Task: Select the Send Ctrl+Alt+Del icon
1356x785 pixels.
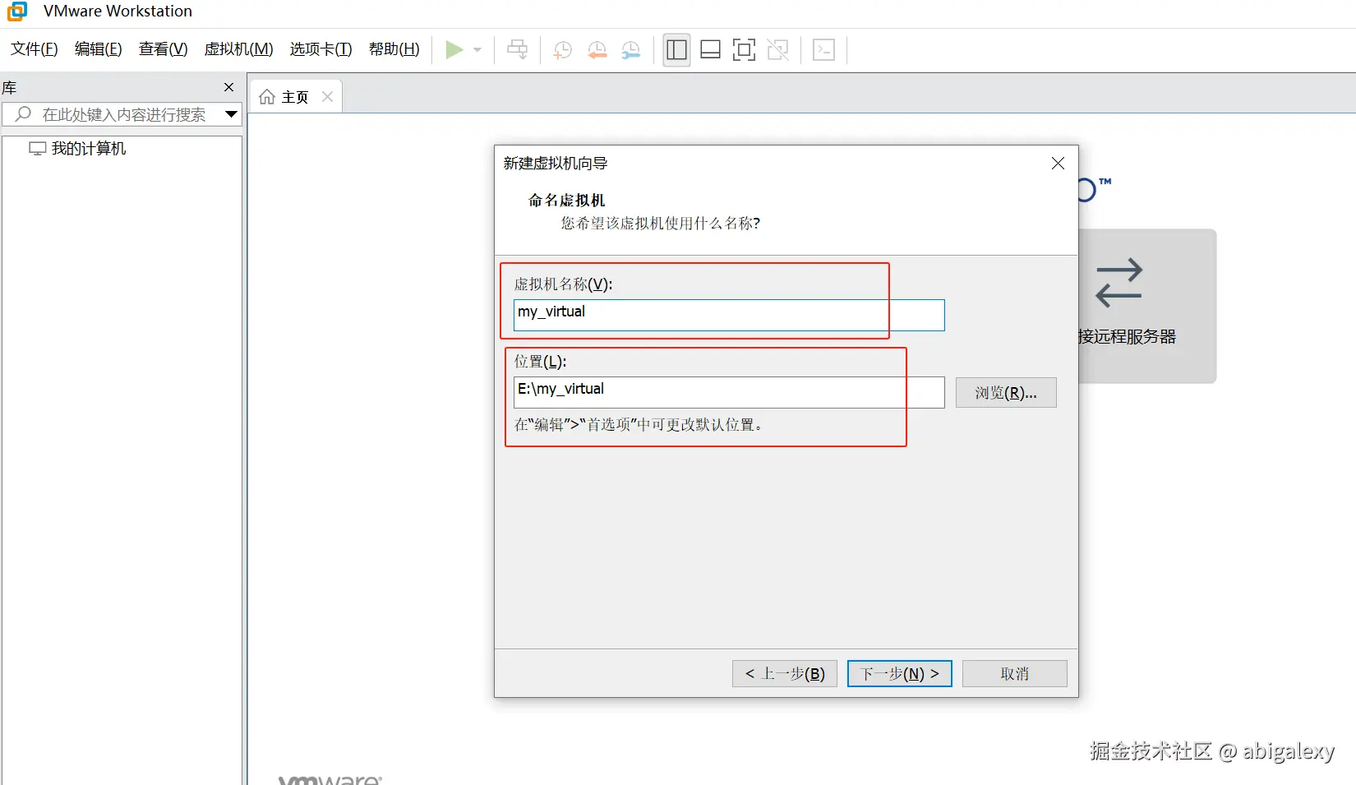Action: click(x=517, y=49)
